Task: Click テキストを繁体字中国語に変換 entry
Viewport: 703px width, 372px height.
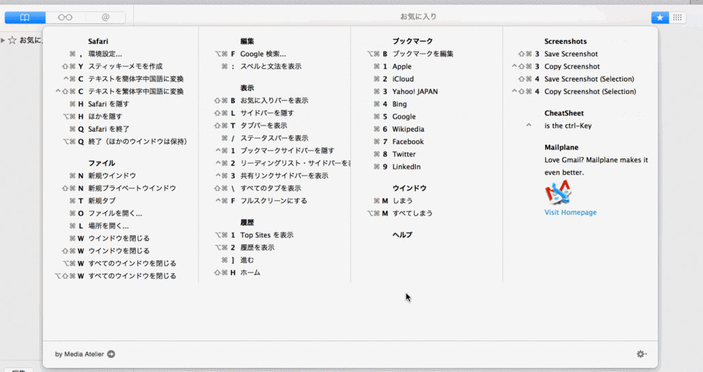Action: (x=136, y=91)
